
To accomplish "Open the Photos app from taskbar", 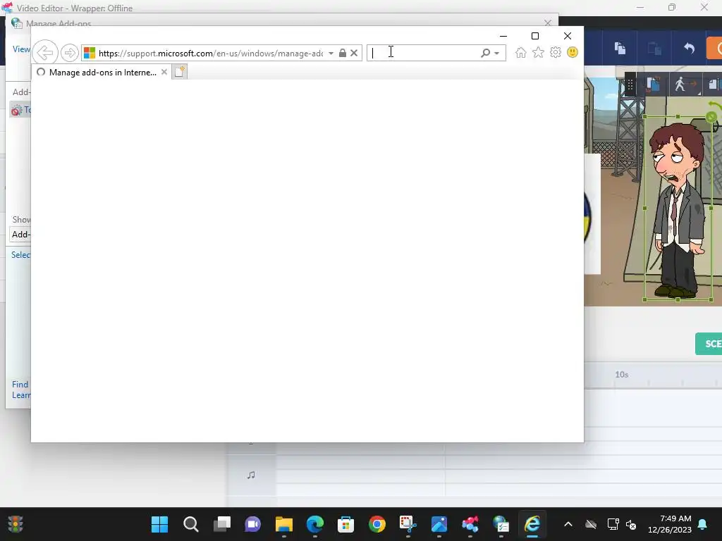I will point(439,524).
